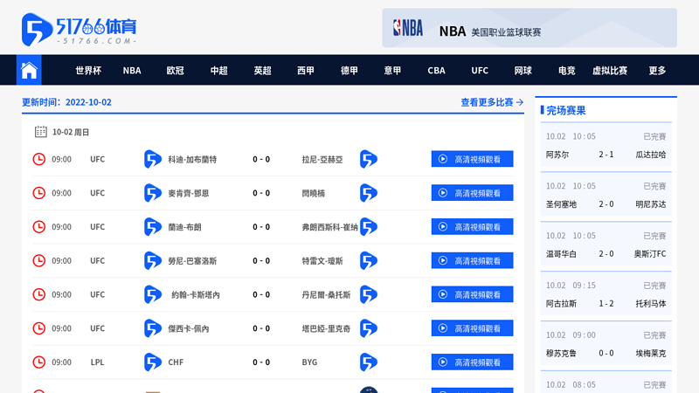Click clock icon of 麥肯齊-鄧恩 match
The height and width of the screenshot is (393, 699).
tap(38, 193)
